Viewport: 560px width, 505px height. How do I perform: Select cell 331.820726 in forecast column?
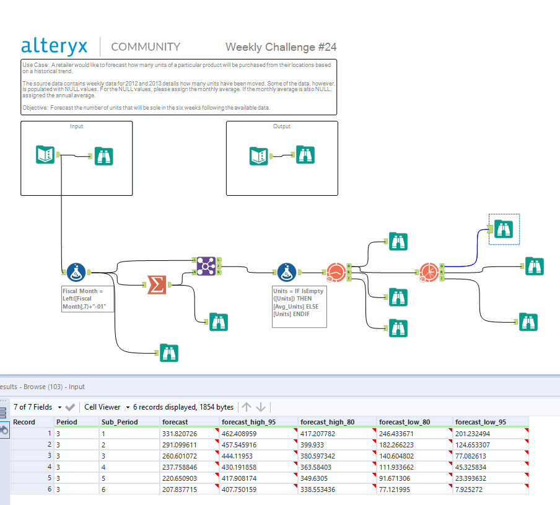point(190,434)
